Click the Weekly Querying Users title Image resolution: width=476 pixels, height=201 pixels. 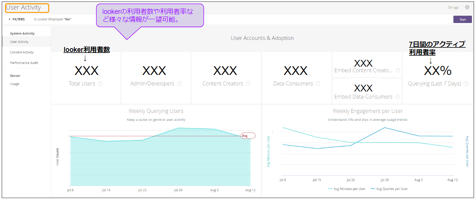[156, 111]
